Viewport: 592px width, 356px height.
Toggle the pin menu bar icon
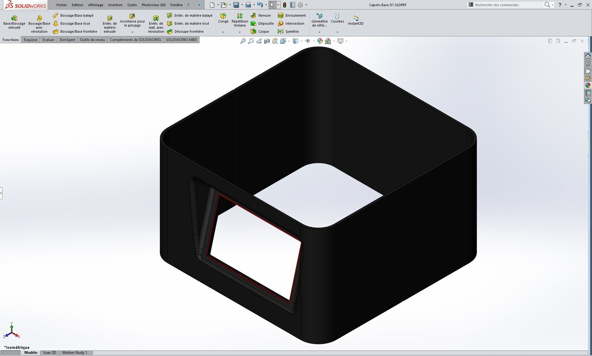click(199, 5)
